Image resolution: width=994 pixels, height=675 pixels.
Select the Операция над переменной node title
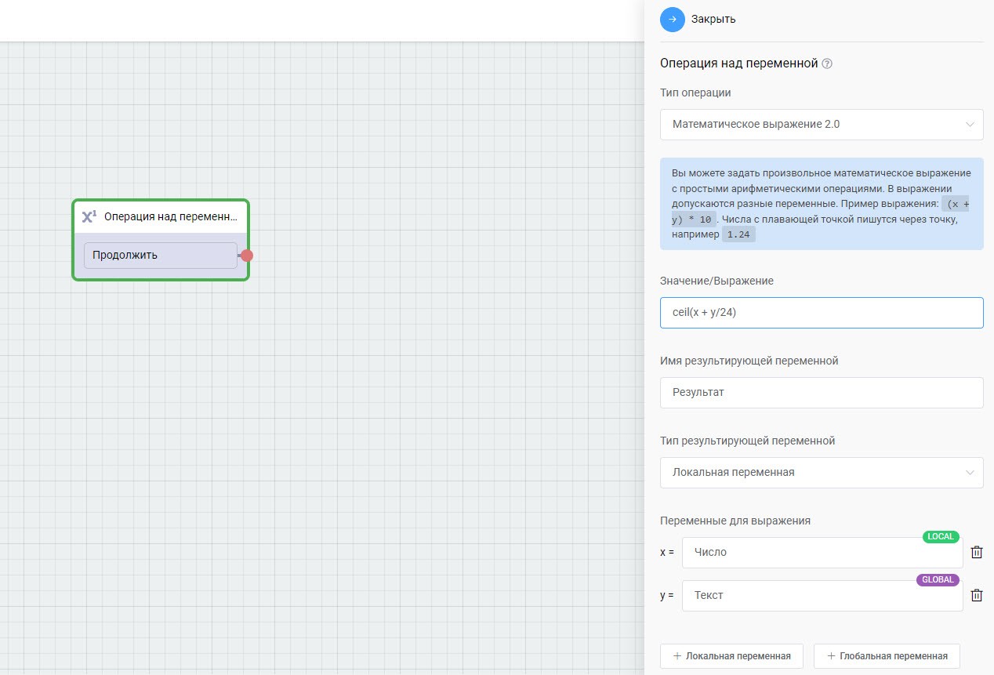(x=170, y=216)
